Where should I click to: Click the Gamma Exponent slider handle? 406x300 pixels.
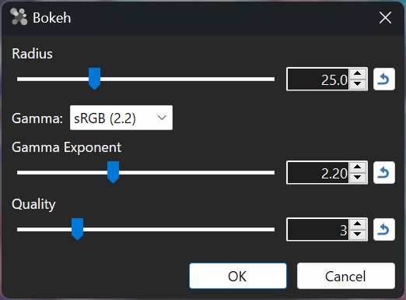(113, 172)
